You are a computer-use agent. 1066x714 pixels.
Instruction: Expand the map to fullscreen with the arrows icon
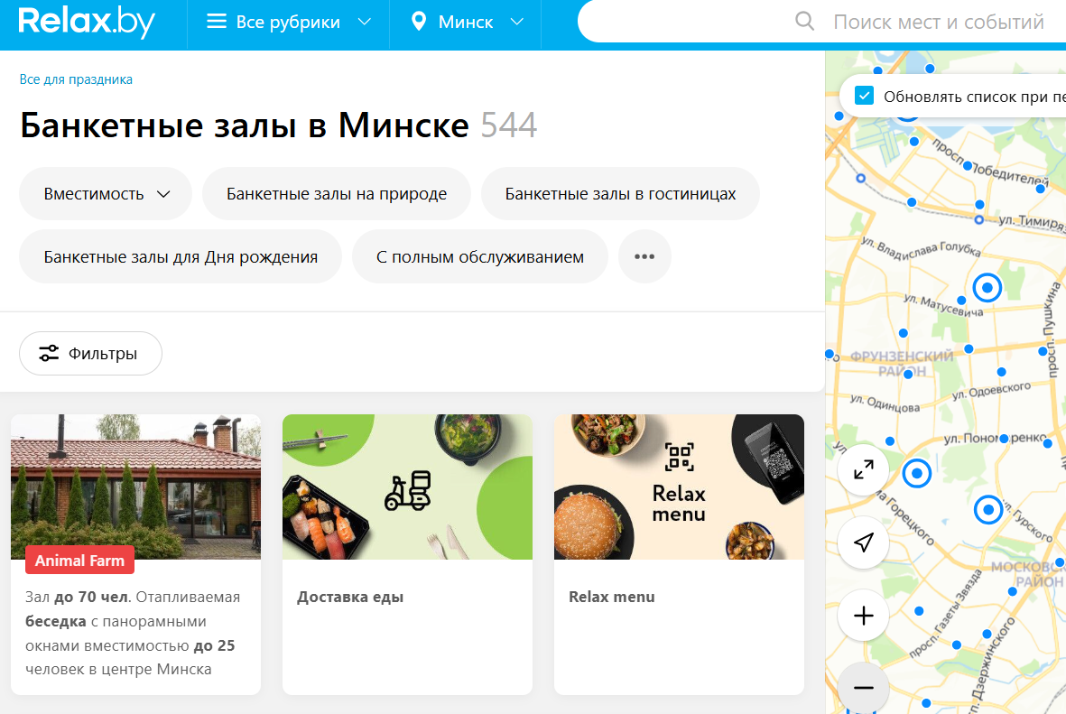click(x=864, y=470)
